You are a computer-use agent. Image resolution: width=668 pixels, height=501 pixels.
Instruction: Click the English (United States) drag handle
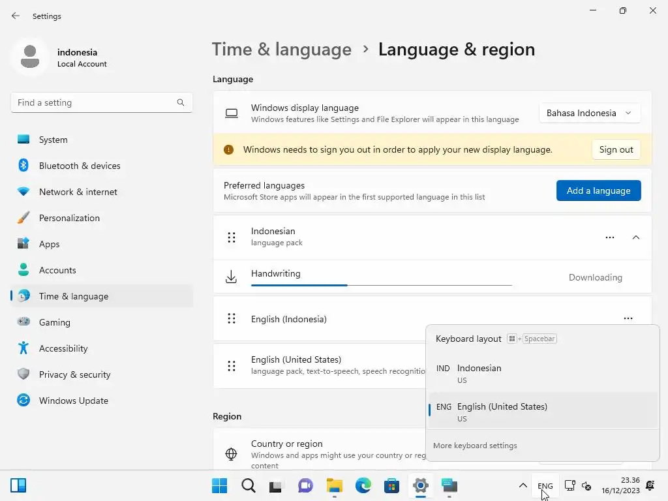click(232, 365)
